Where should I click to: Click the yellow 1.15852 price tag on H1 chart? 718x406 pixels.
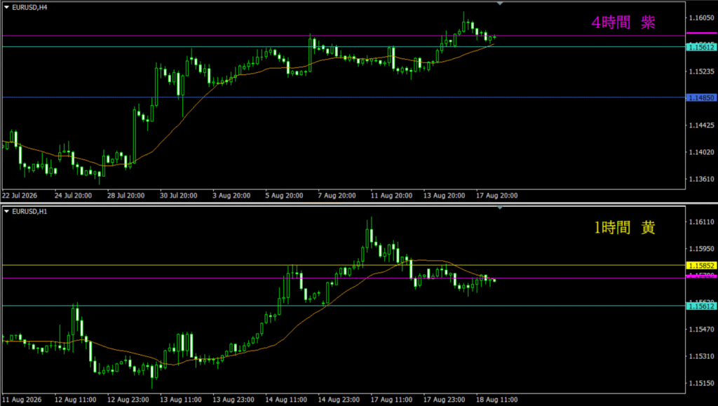coord(701,266)
